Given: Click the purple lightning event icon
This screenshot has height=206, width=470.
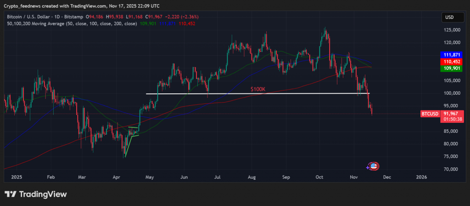Looking at the screenshot, I should click(368, 166).
